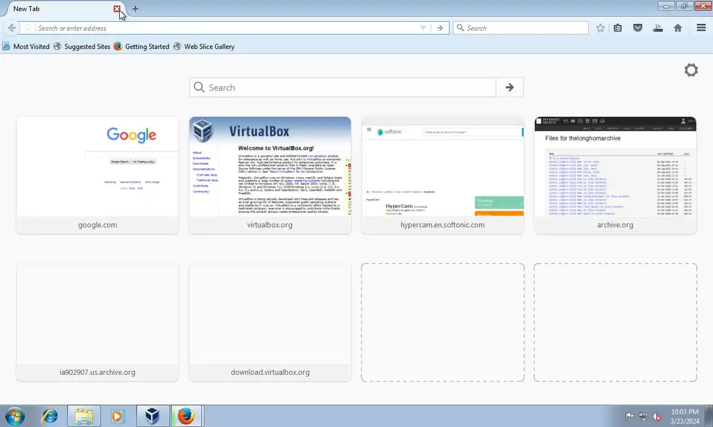Open the Web Slice Gallery bookmark
This screenshot has height=427, width=713.
coord(204,47)
